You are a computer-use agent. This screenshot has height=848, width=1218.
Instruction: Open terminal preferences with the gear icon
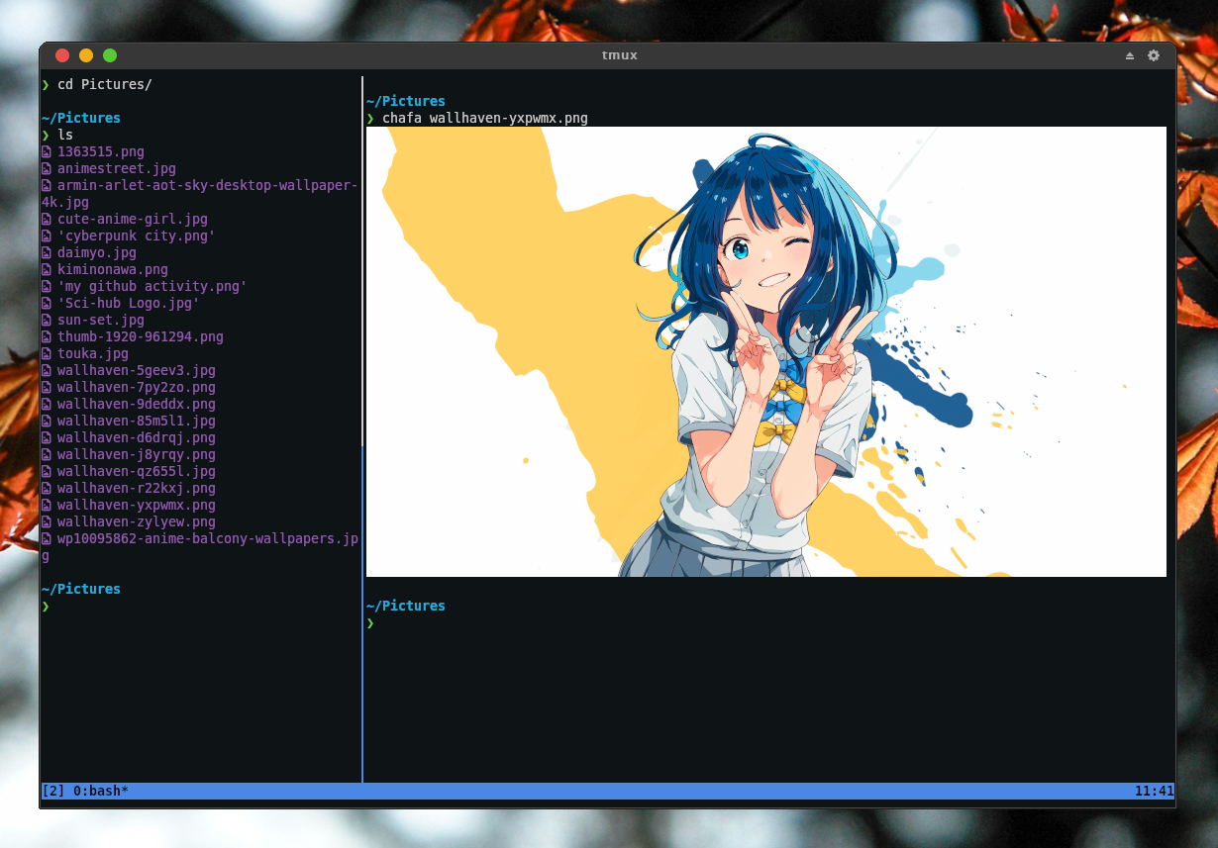click(x=1154, y=56)
